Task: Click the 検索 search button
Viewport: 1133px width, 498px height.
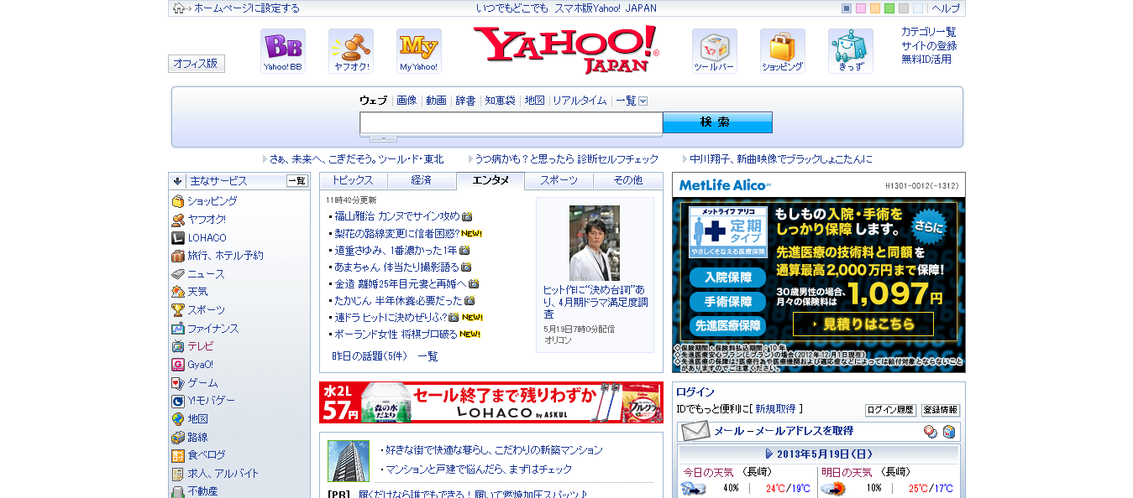Action: pos(717,122)
